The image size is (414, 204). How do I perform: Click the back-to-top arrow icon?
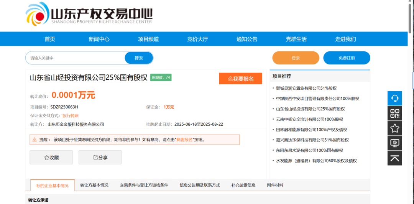click(394, 158)
